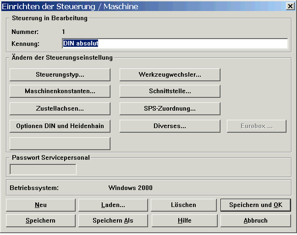Close the Einrichten der Steuerung dialog
The image size is (297, 235).
point(290,6)
